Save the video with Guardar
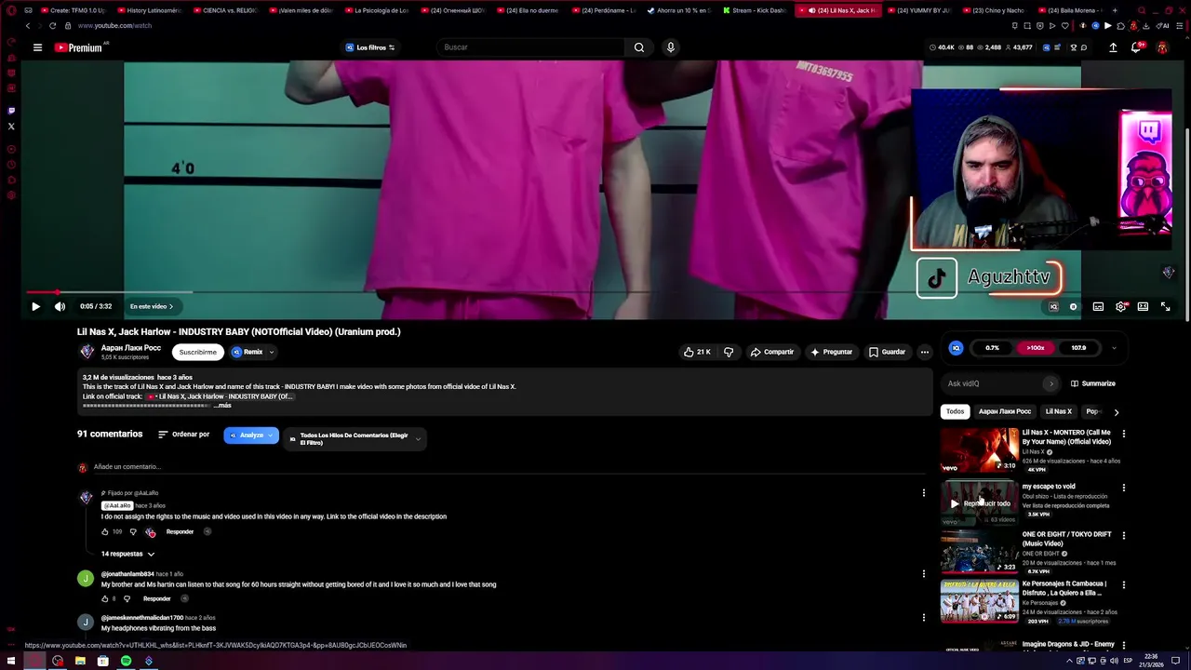 click(887, 352)
